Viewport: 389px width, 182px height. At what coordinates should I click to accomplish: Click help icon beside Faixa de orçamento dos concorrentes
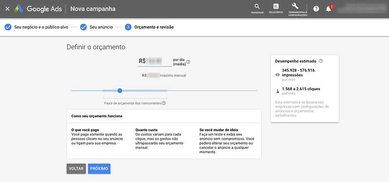(163, 103)
